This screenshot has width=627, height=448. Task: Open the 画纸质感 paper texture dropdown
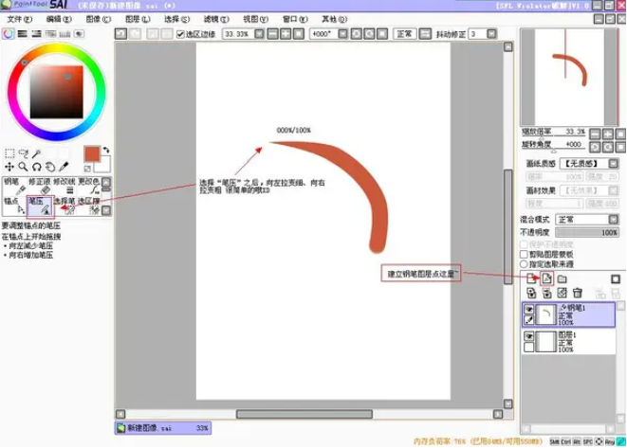614,163
